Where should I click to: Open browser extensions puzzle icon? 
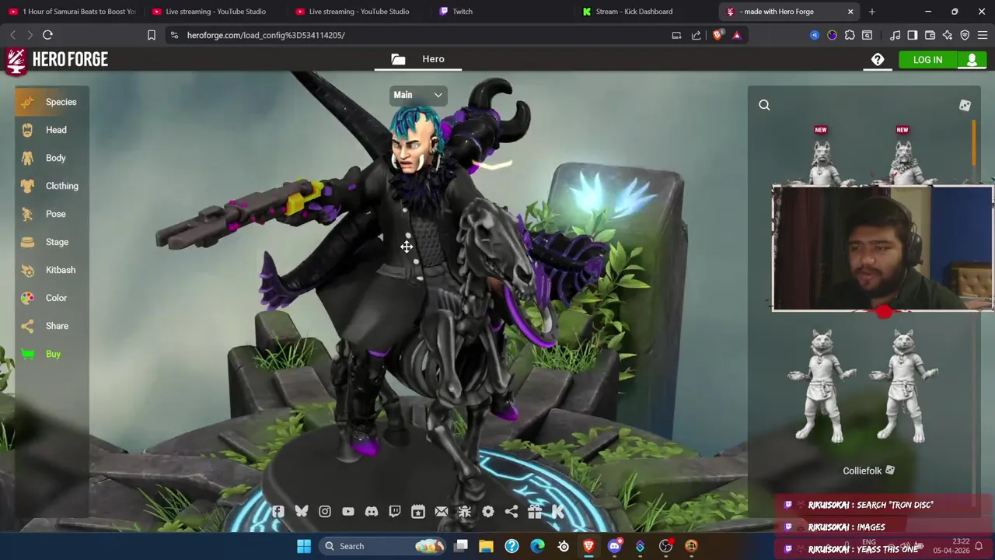point(850,35)
